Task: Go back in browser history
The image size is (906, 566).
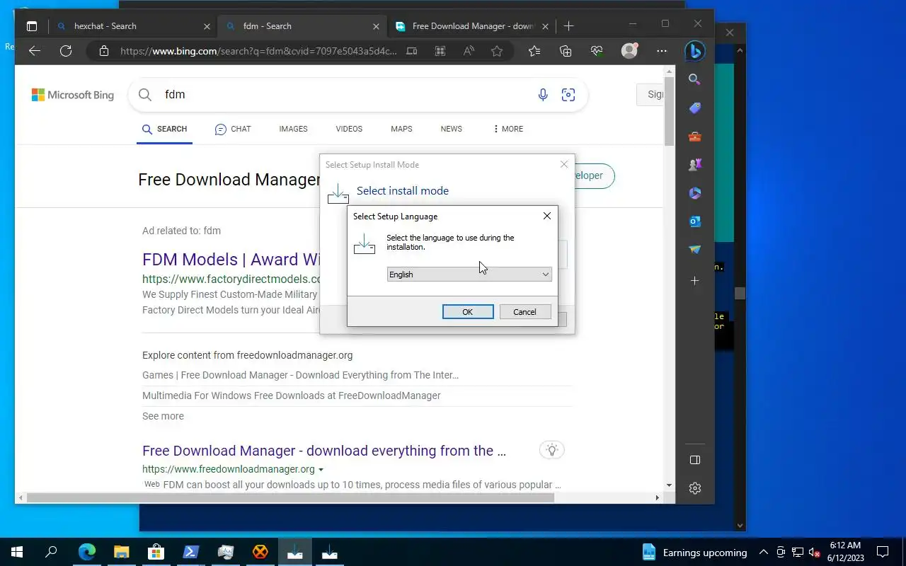Action: click(34, 51)
